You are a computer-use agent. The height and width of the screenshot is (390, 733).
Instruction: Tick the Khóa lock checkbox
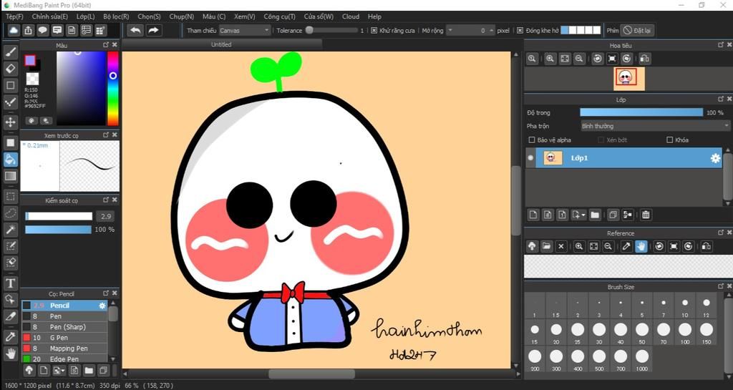point(670,140)
